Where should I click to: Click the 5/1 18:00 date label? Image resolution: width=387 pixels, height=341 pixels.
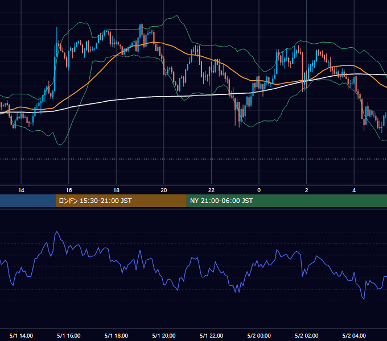tap(116, 335)
